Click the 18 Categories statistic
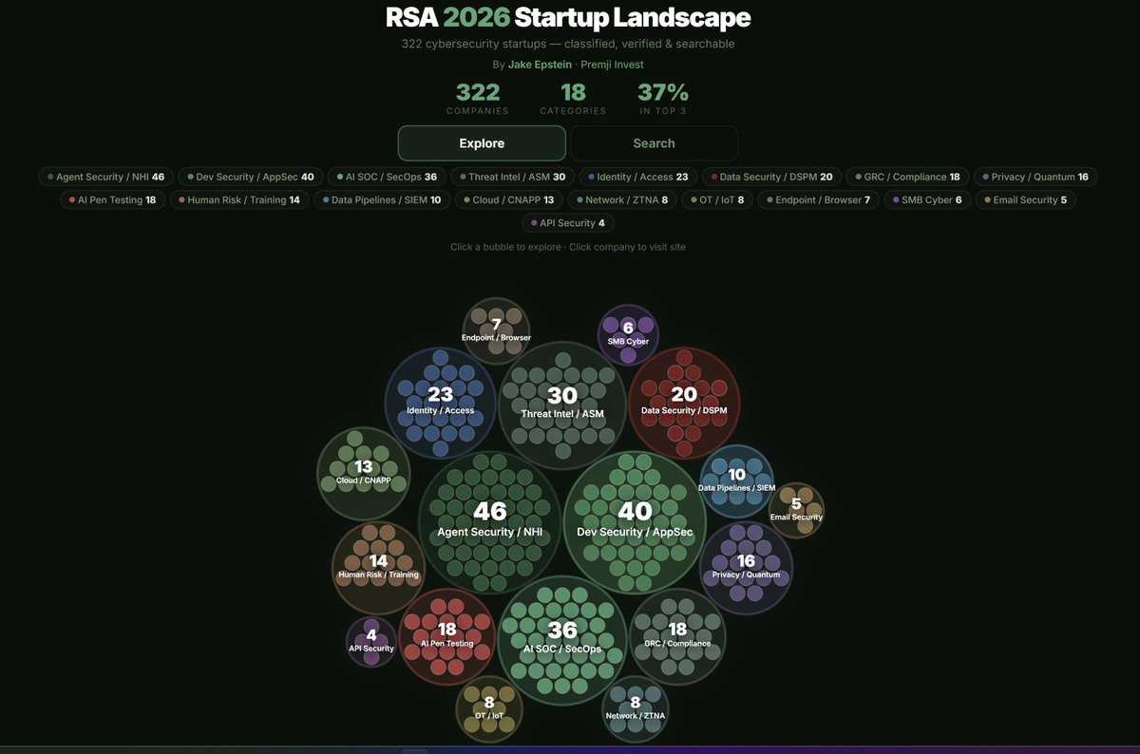Screen dimensions: 1140x754 pos(573,99)
